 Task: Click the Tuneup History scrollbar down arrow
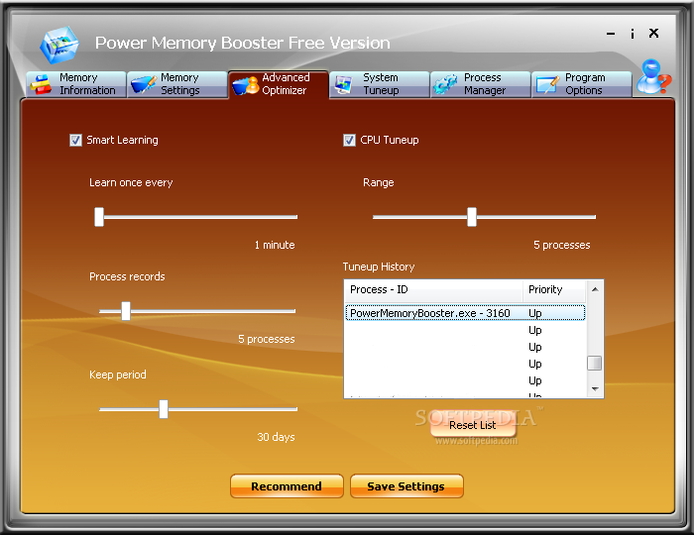point(595,389)
